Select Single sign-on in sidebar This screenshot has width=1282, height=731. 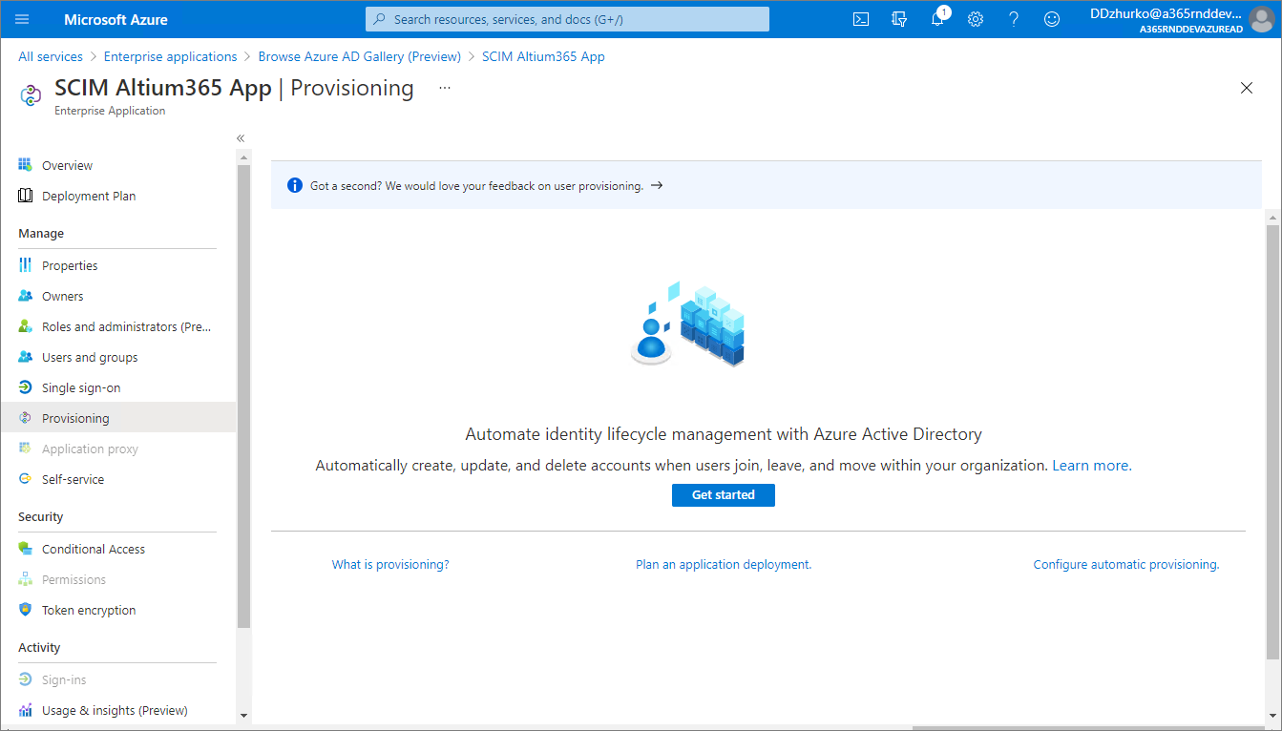coord(81,388)
